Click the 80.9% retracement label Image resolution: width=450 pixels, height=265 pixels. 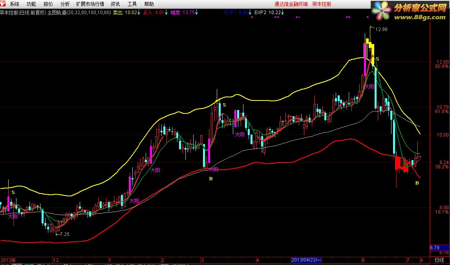(442, 66)
